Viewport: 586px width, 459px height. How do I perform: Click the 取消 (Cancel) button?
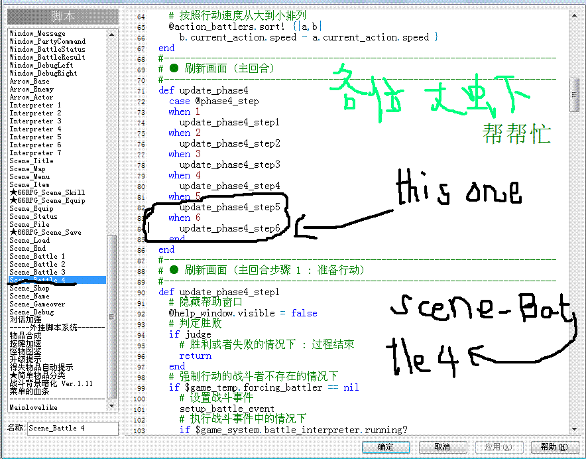443,447
